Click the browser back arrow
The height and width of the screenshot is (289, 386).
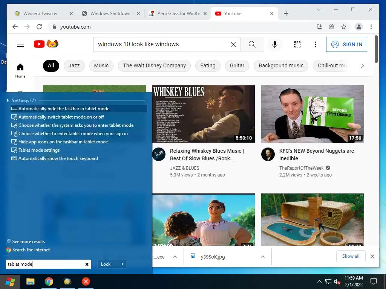point(15,27)
